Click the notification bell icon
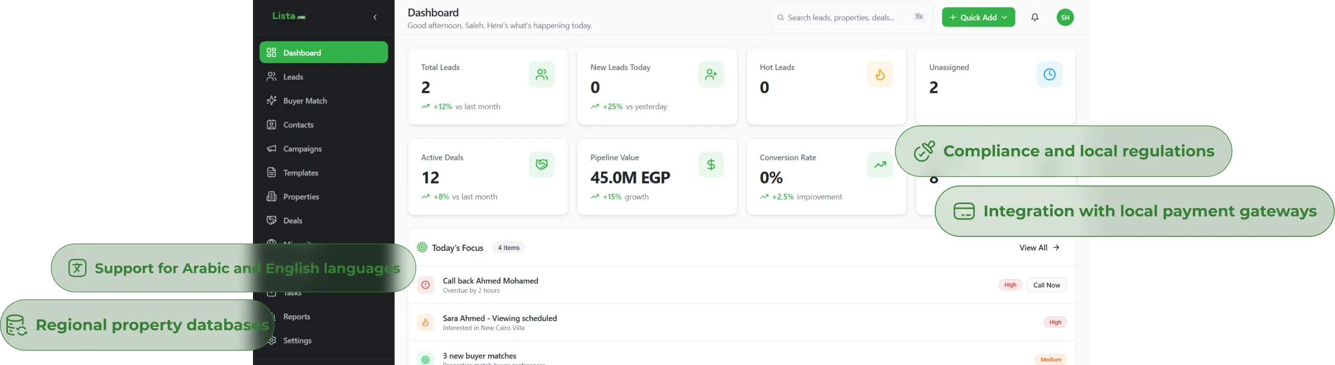1335x365 pixels. point(1034,17)
